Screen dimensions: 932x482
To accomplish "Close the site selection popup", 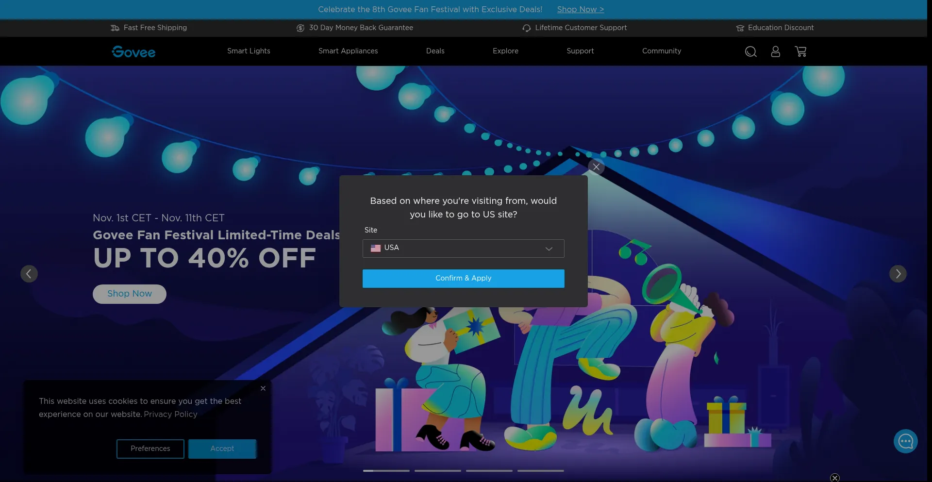I will 596,167.
